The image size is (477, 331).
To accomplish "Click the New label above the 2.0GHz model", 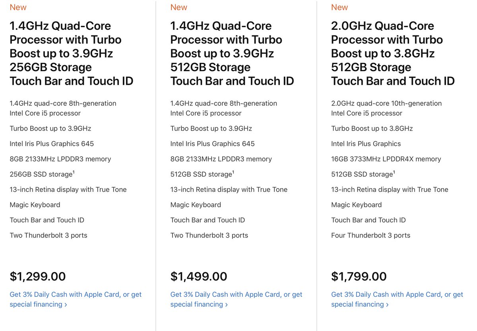I will (x=339, y=7).
